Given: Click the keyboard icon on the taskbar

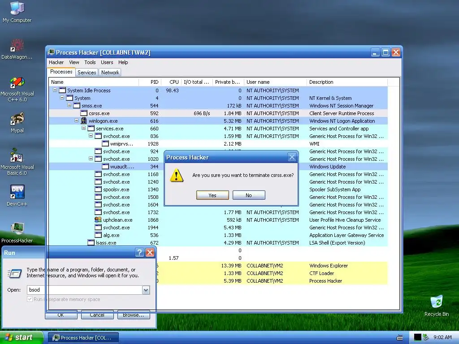Looking at the screenshot, I should (399, 338).
